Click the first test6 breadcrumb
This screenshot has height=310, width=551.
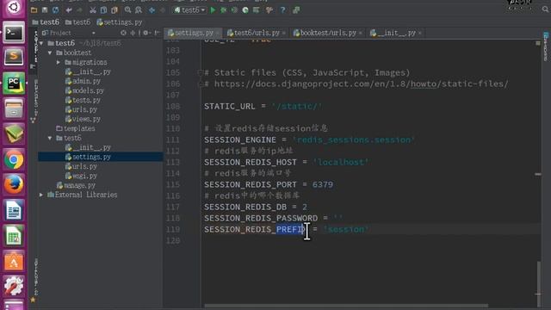click(x=46, y=22)
